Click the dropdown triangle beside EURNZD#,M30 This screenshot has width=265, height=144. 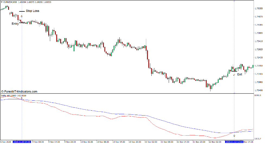(x=2, y=2)
